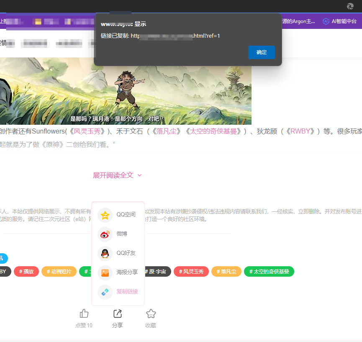The width and height of the screenshot is (362, 342).
Task: Click the 复制链接 link icon
Action: tap(105, 292)
